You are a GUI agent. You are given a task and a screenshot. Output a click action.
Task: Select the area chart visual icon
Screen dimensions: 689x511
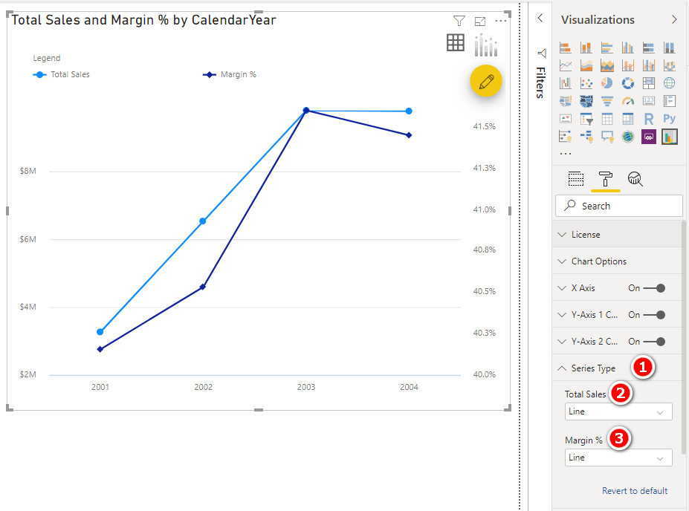pyautogui.click(x=586, y=65)
